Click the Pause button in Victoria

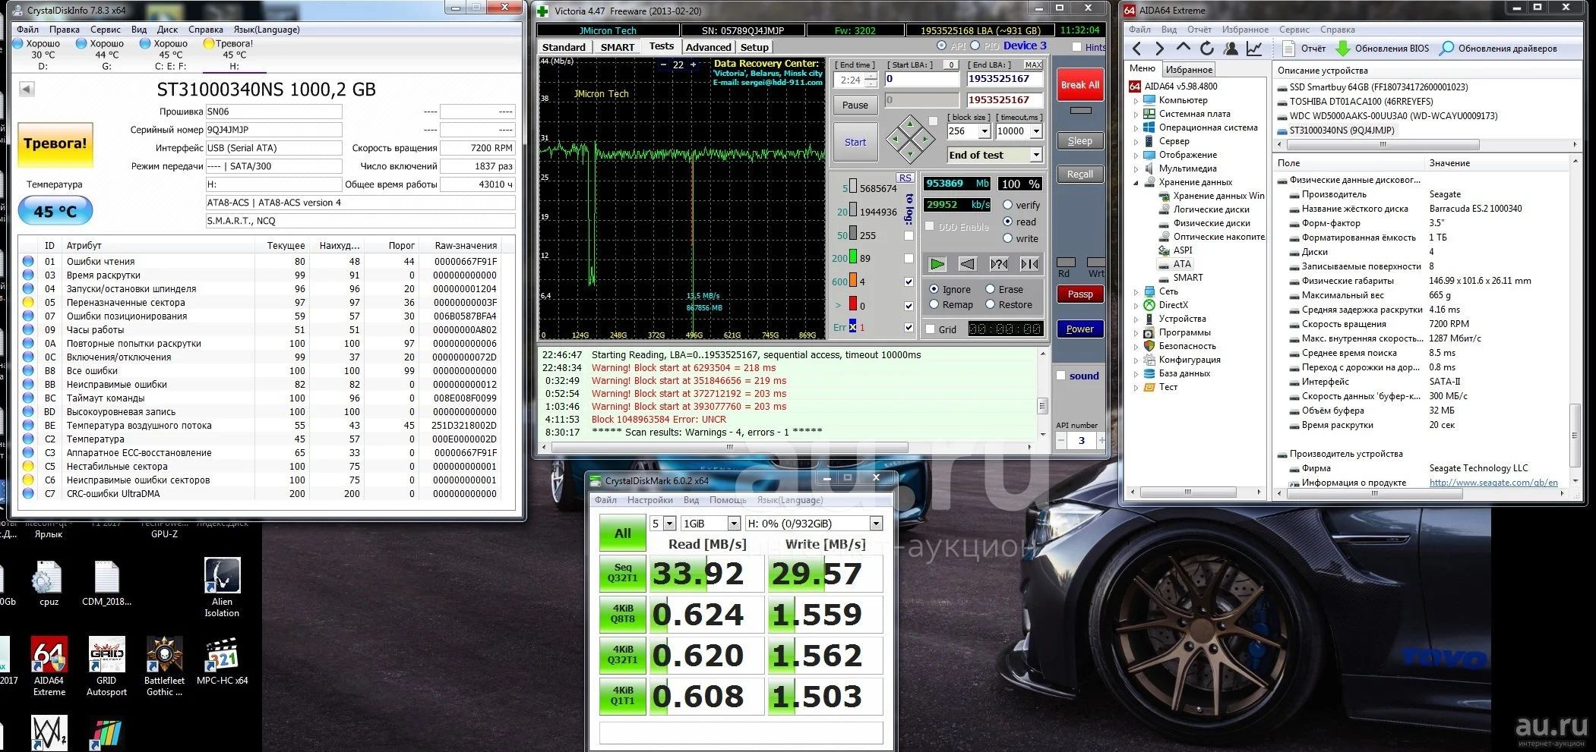click(x=855, y=105)
